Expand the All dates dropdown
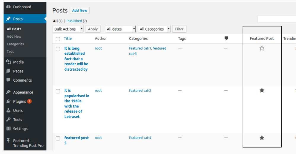This screenshot has height=154, width=296. click(x=120, y=29)
